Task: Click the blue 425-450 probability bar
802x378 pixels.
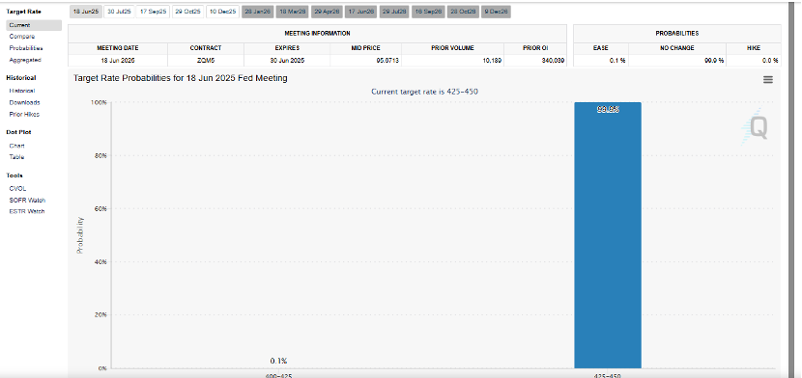Action: [608, 235]
